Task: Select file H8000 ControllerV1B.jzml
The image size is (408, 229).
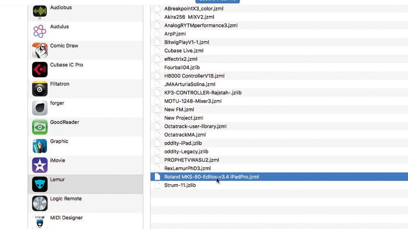Action: 194,76
